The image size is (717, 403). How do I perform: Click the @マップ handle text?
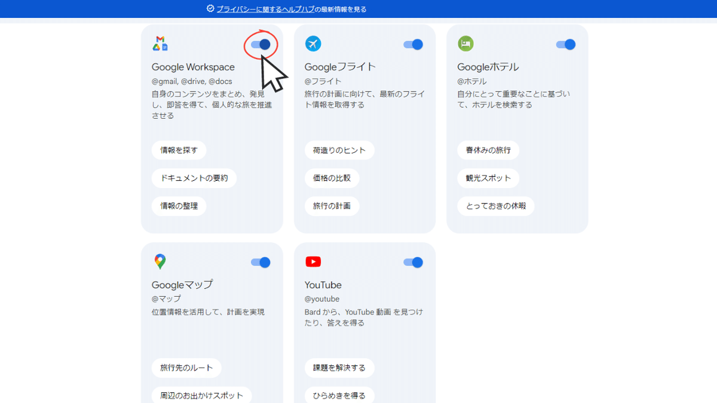166,299
